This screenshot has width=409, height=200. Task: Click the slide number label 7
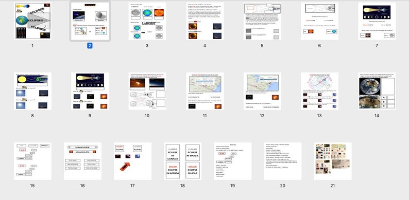[377, 46]
